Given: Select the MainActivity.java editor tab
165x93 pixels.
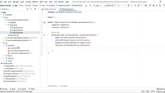Looking at the screenshot, I should tap(68, 9).
